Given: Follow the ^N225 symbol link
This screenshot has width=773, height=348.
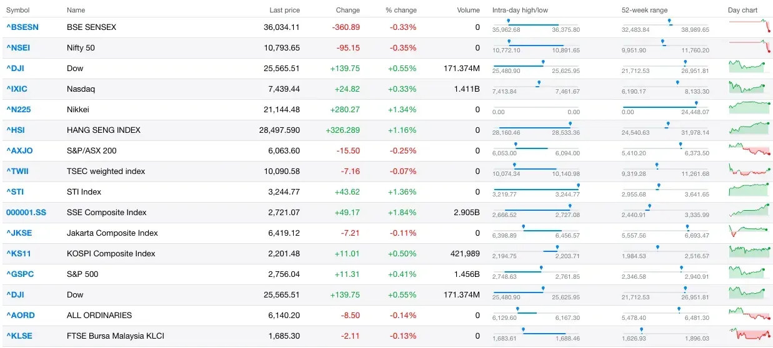Looking at the screenshot, I should tap(19, 110).
